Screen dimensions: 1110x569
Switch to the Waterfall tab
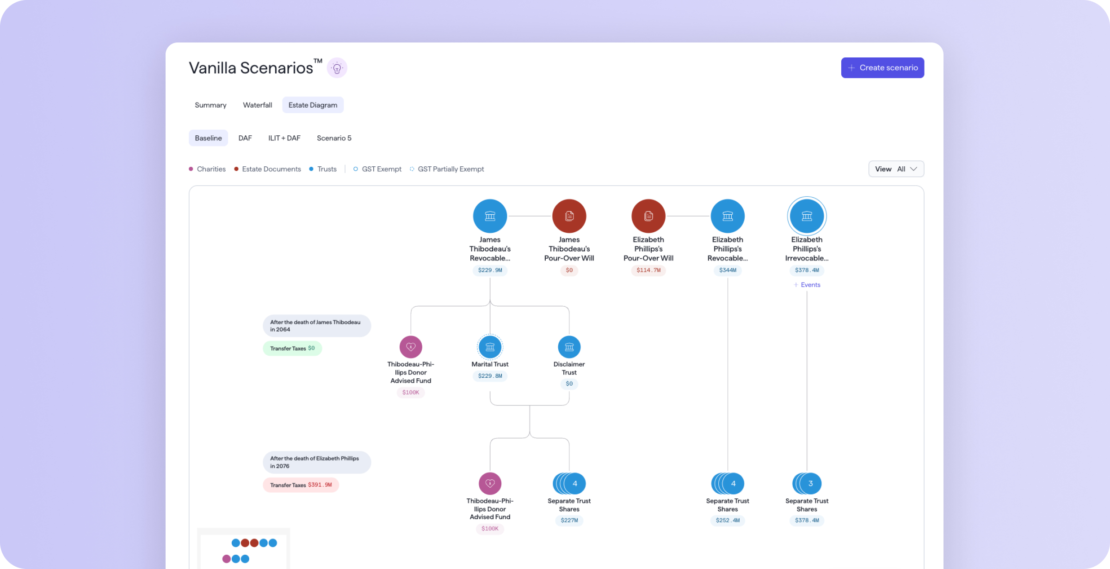[257, 105]
